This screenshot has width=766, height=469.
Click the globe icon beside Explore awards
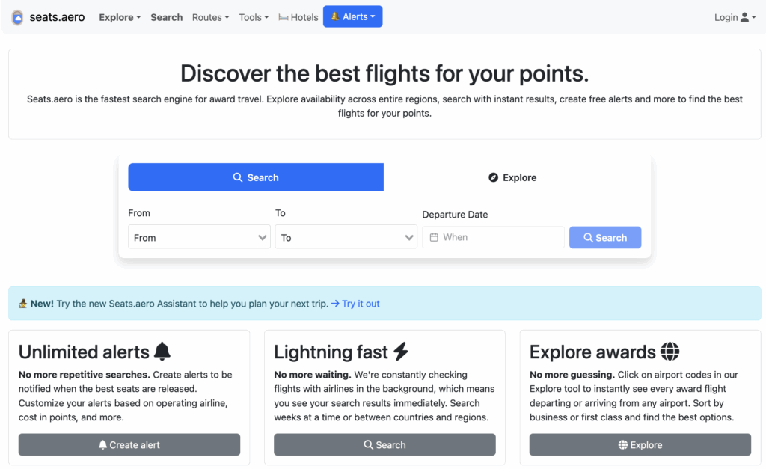pos(670,352)
